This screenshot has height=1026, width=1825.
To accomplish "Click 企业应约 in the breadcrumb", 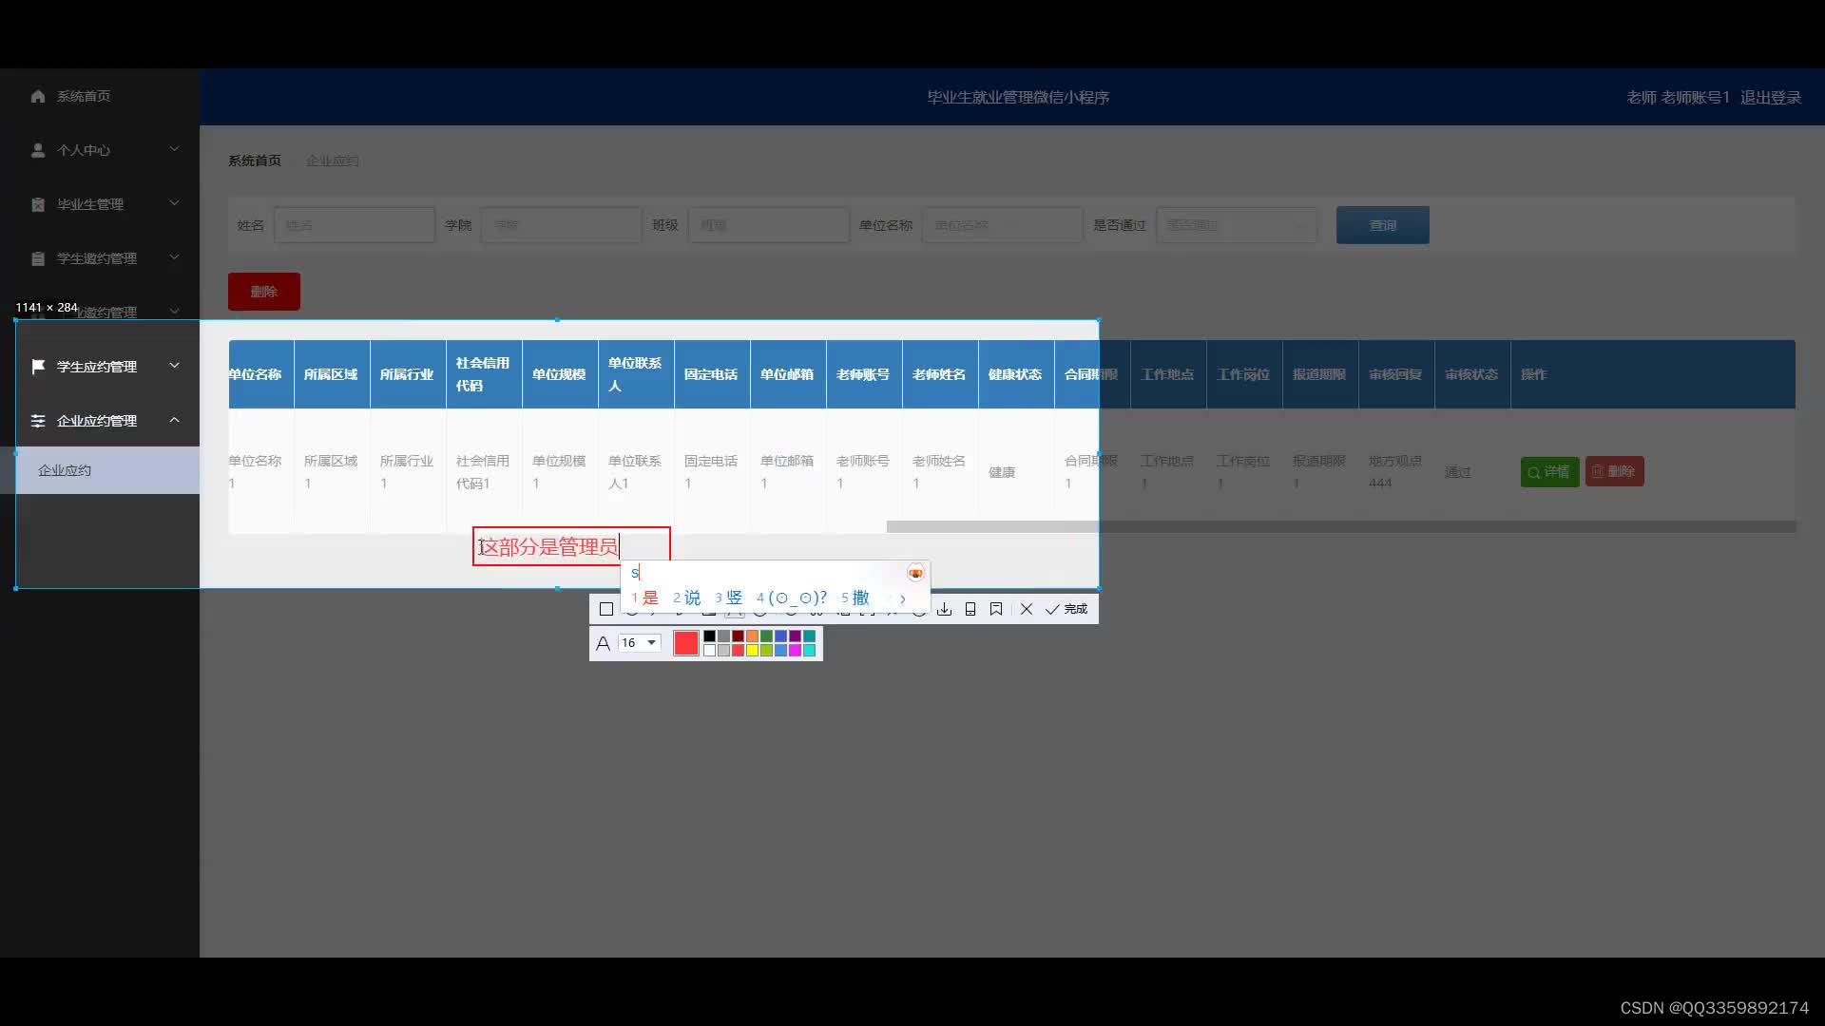I will [x=333, y=161].
